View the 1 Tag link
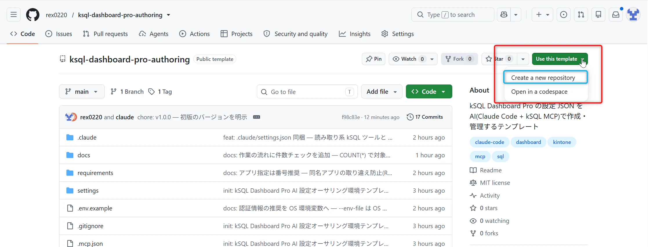 pyautogui.click(x=160, y=91)
